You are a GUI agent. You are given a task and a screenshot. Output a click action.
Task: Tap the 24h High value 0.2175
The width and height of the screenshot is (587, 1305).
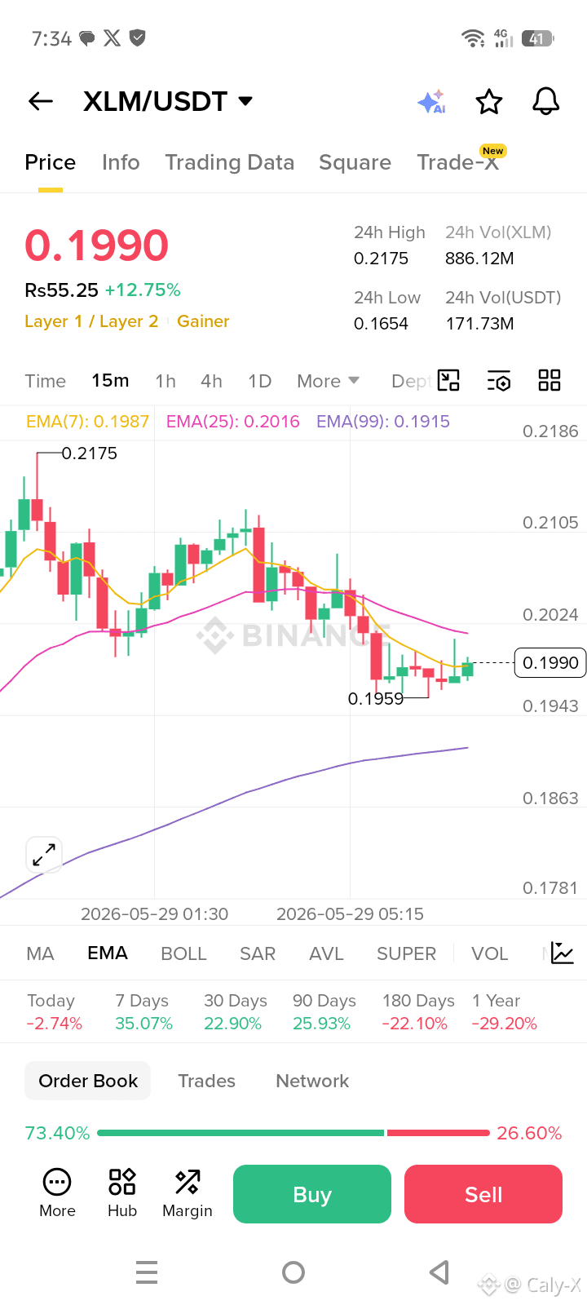coord(381,259)
